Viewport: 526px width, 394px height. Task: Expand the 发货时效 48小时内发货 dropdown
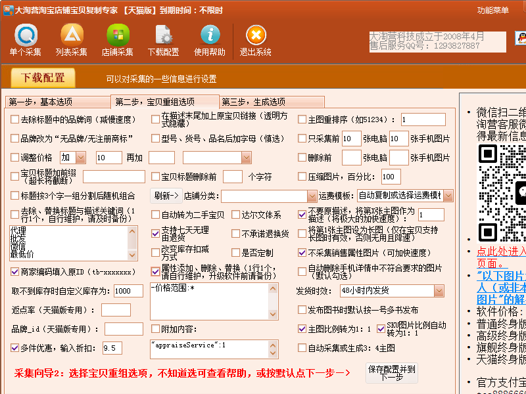pyautogui.click(x=439, y=290)
